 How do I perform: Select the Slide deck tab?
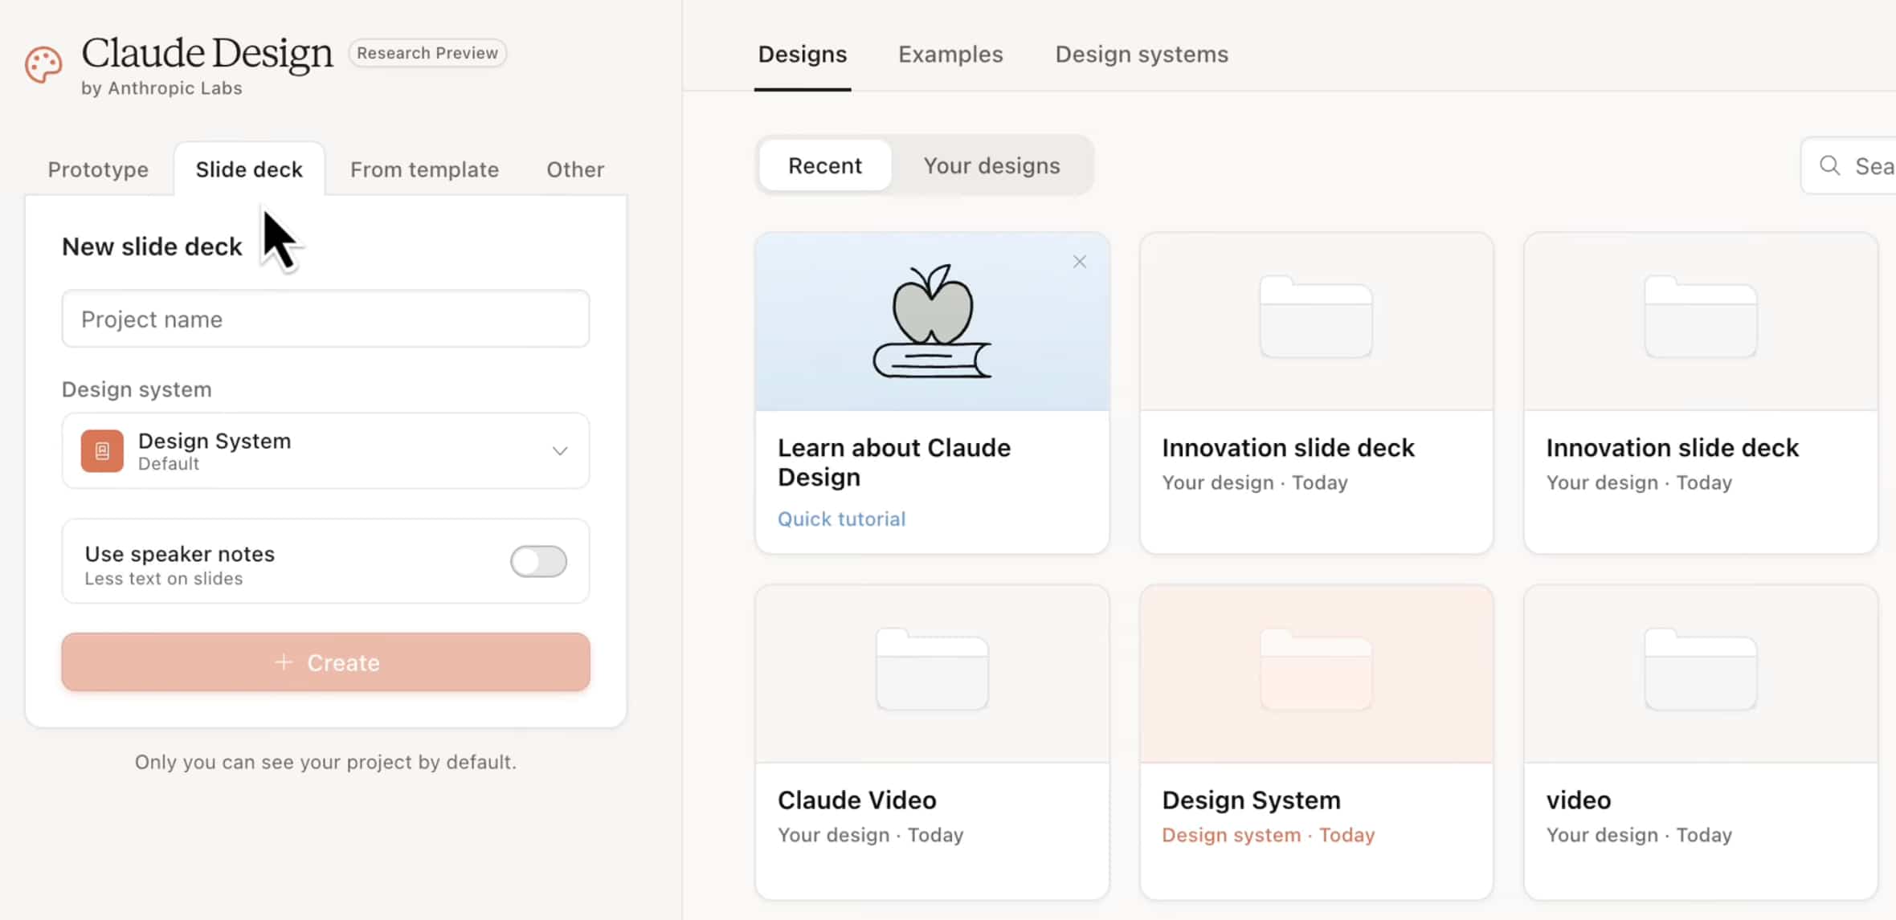tap(249, 169)
